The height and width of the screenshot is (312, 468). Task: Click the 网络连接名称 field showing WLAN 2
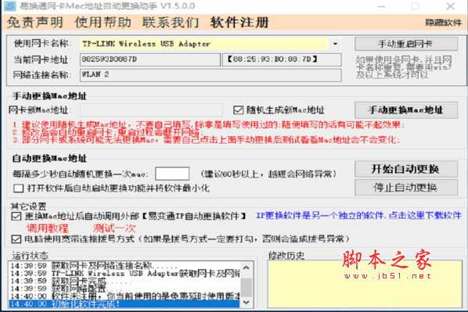click(x=211, y=75)
